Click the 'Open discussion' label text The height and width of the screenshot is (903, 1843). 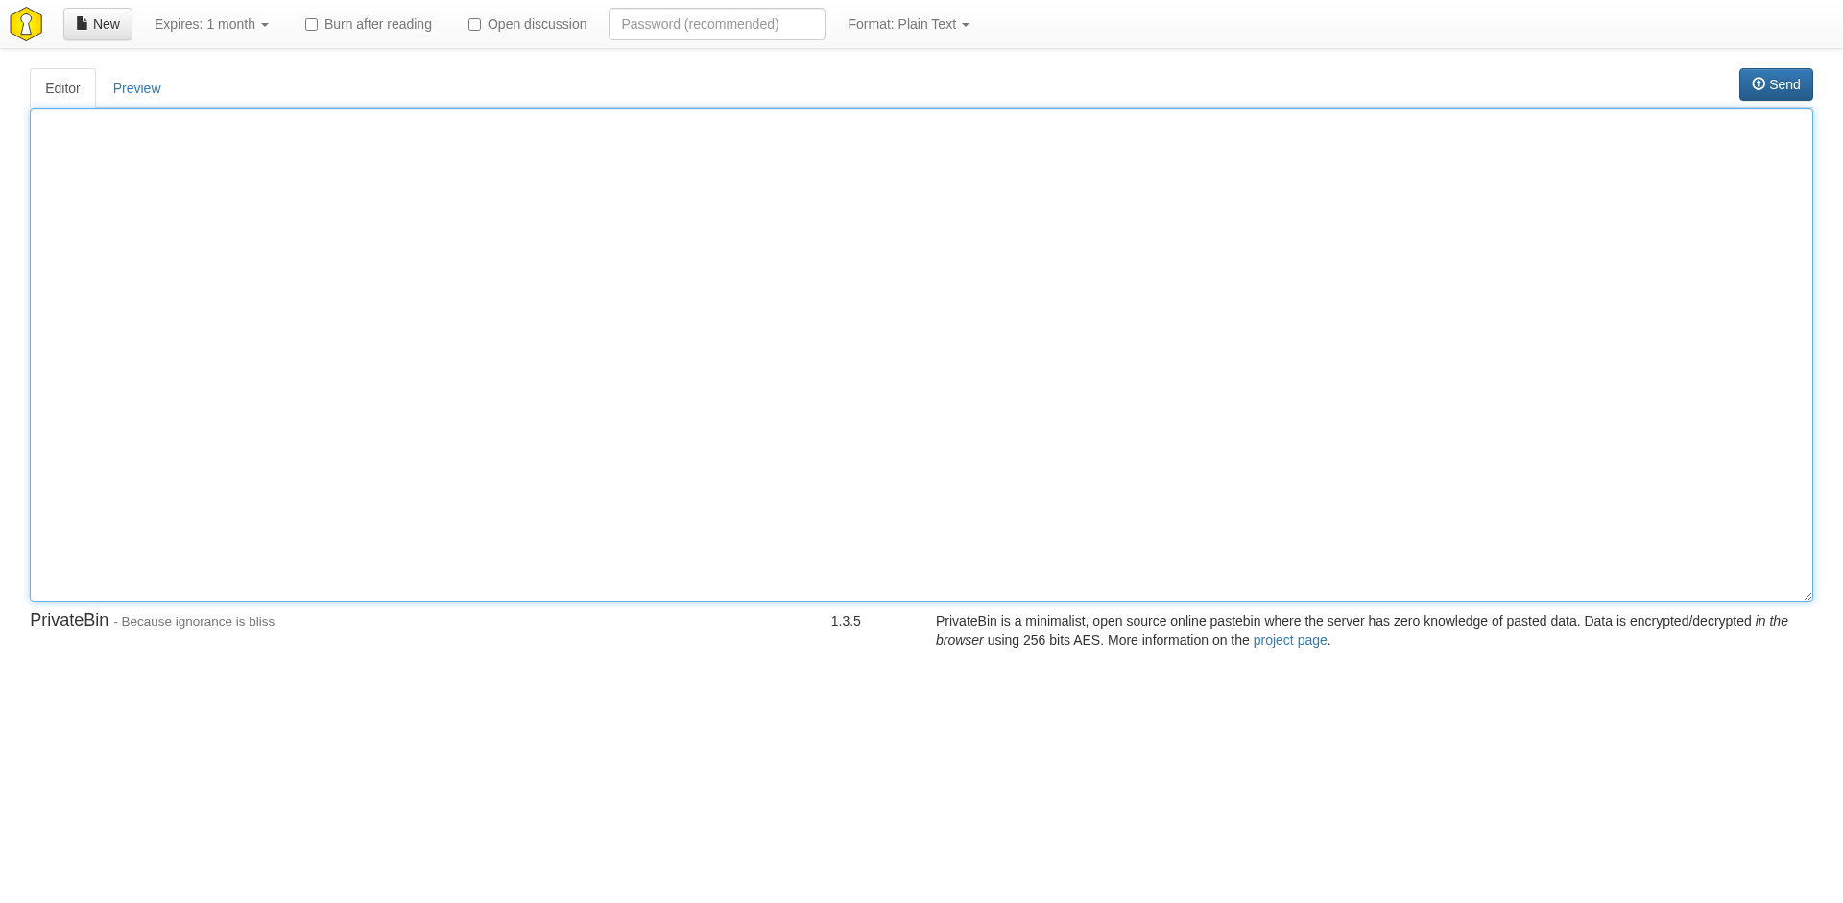(x=537, y=24)
